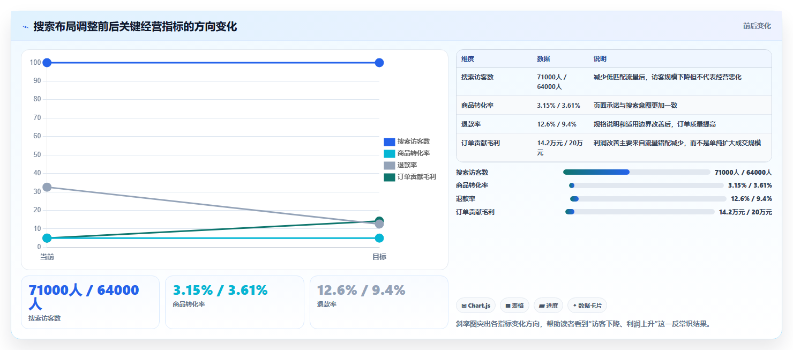Image resolution: width=793 pixels, height=350 pixels.
Task: Click the footnote text starting 斜率图突出
Action: 583,324
